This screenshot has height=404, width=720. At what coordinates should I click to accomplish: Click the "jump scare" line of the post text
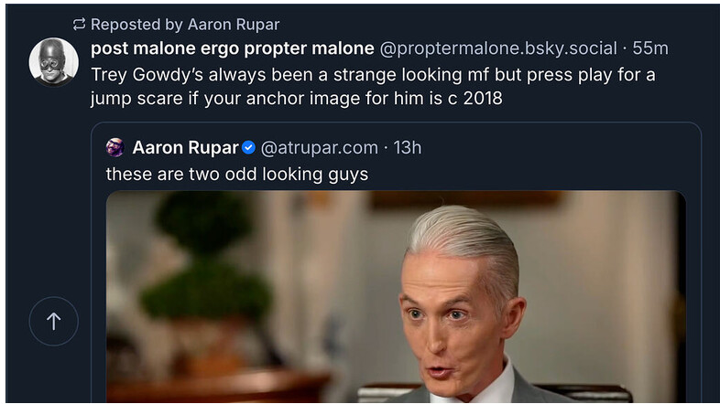tap(297, 98)
